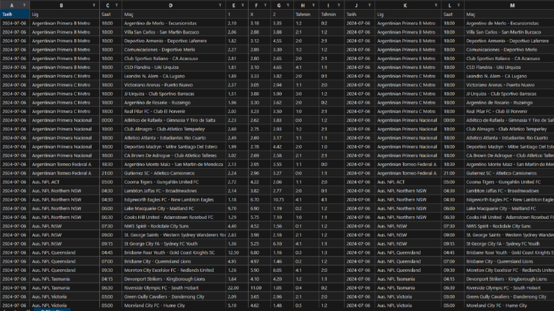Select column B via its header letter
The width and height of the screenshot is (554, 311).
point(61,6)
